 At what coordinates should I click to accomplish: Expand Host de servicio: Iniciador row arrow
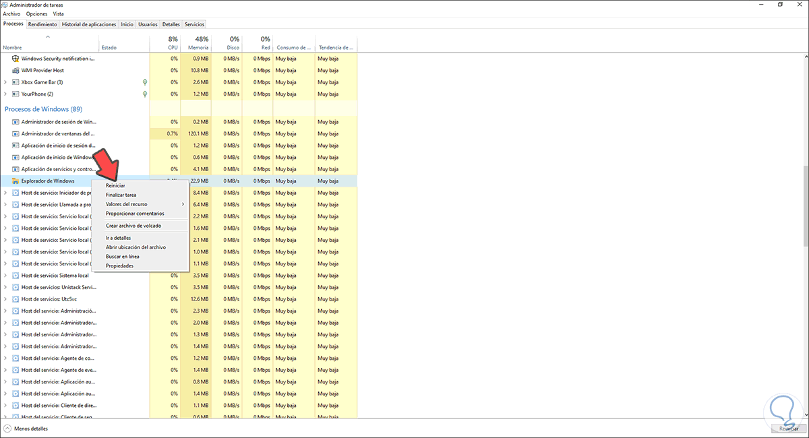5,193
